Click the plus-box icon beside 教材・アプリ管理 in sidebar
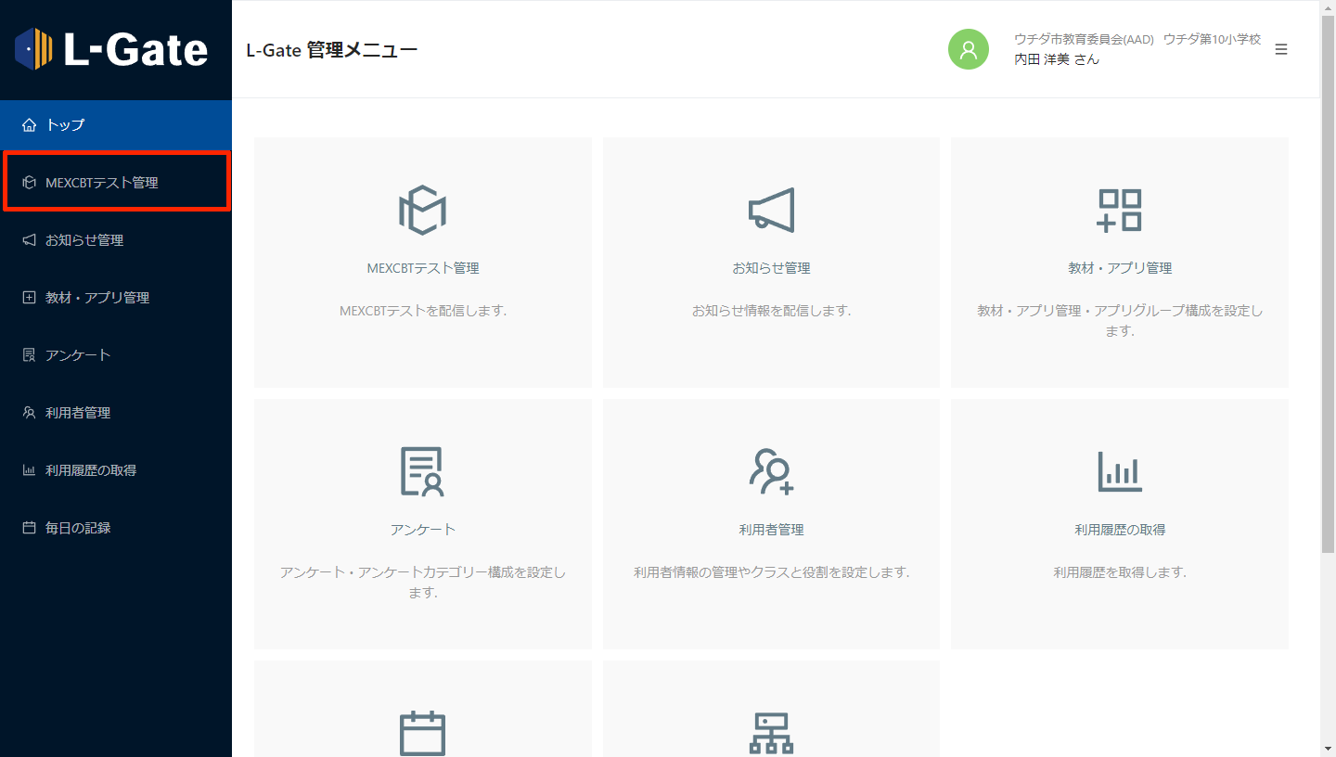The width and height of the screenshot is (1336, 757). pos(29,298)
